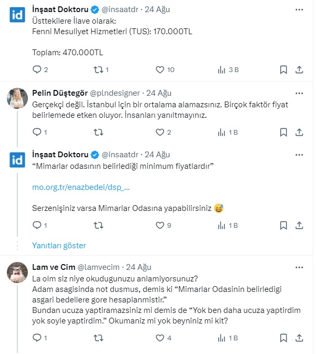
Task: Expand hidden replies with Yanıtları göster
Action: [x=59, y=246]
